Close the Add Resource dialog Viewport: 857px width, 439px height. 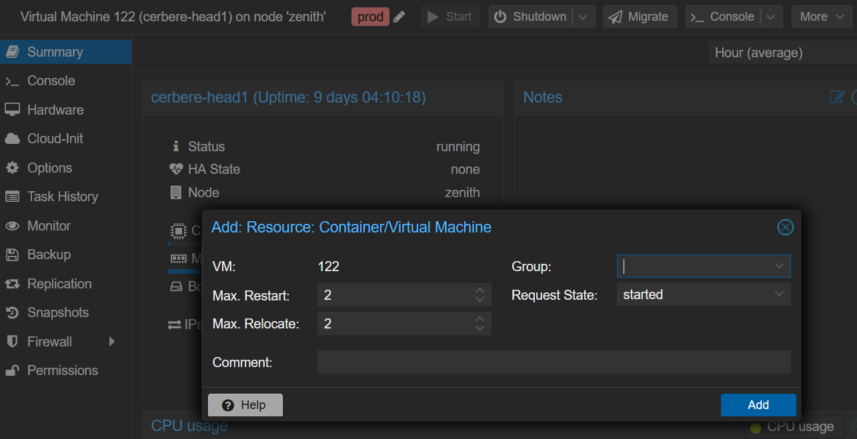point(785,228)
